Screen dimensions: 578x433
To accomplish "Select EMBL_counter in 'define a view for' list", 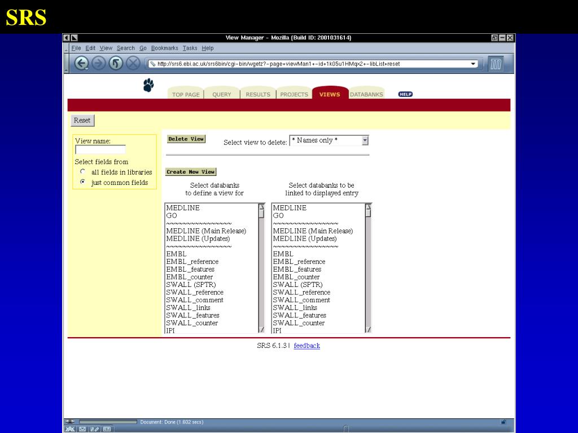I will 211,277.
